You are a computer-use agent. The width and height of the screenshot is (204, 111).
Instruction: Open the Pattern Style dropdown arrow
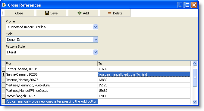[96, 52]
